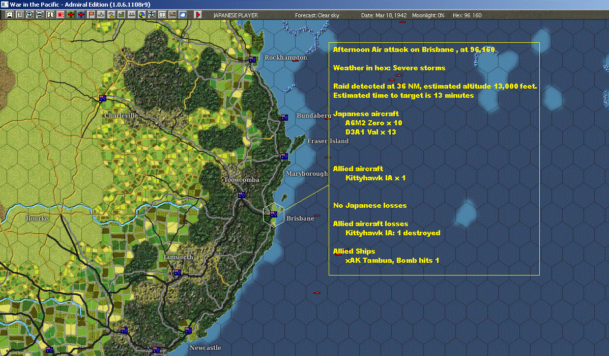Screen dimensions: 609x356
Task: Click the 'Rockhampton' map label
Action: (286, 58)
